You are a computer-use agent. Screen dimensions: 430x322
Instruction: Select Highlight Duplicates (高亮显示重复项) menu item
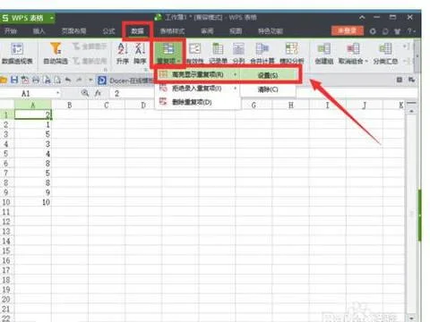(198, 74)
